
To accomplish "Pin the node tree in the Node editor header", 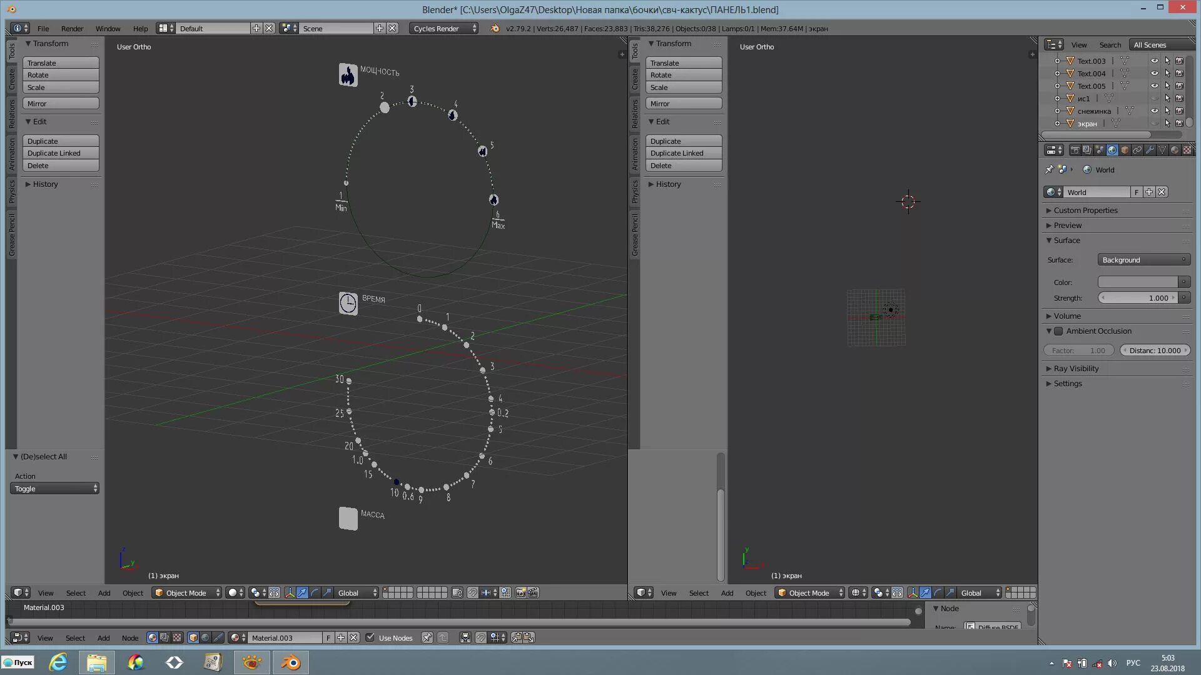I will pos(427,637).
